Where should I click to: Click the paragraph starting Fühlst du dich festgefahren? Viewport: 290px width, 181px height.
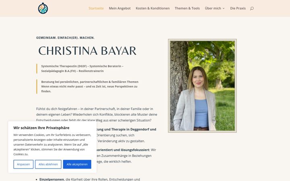(97, 115)
